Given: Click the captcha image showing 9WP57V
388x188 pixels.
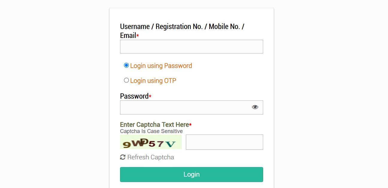Looking at the screenshot, I should (x=151, y=142).
